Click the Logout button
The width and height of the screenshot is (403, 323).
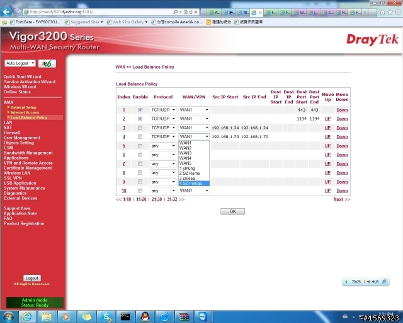tap(32, 278)
